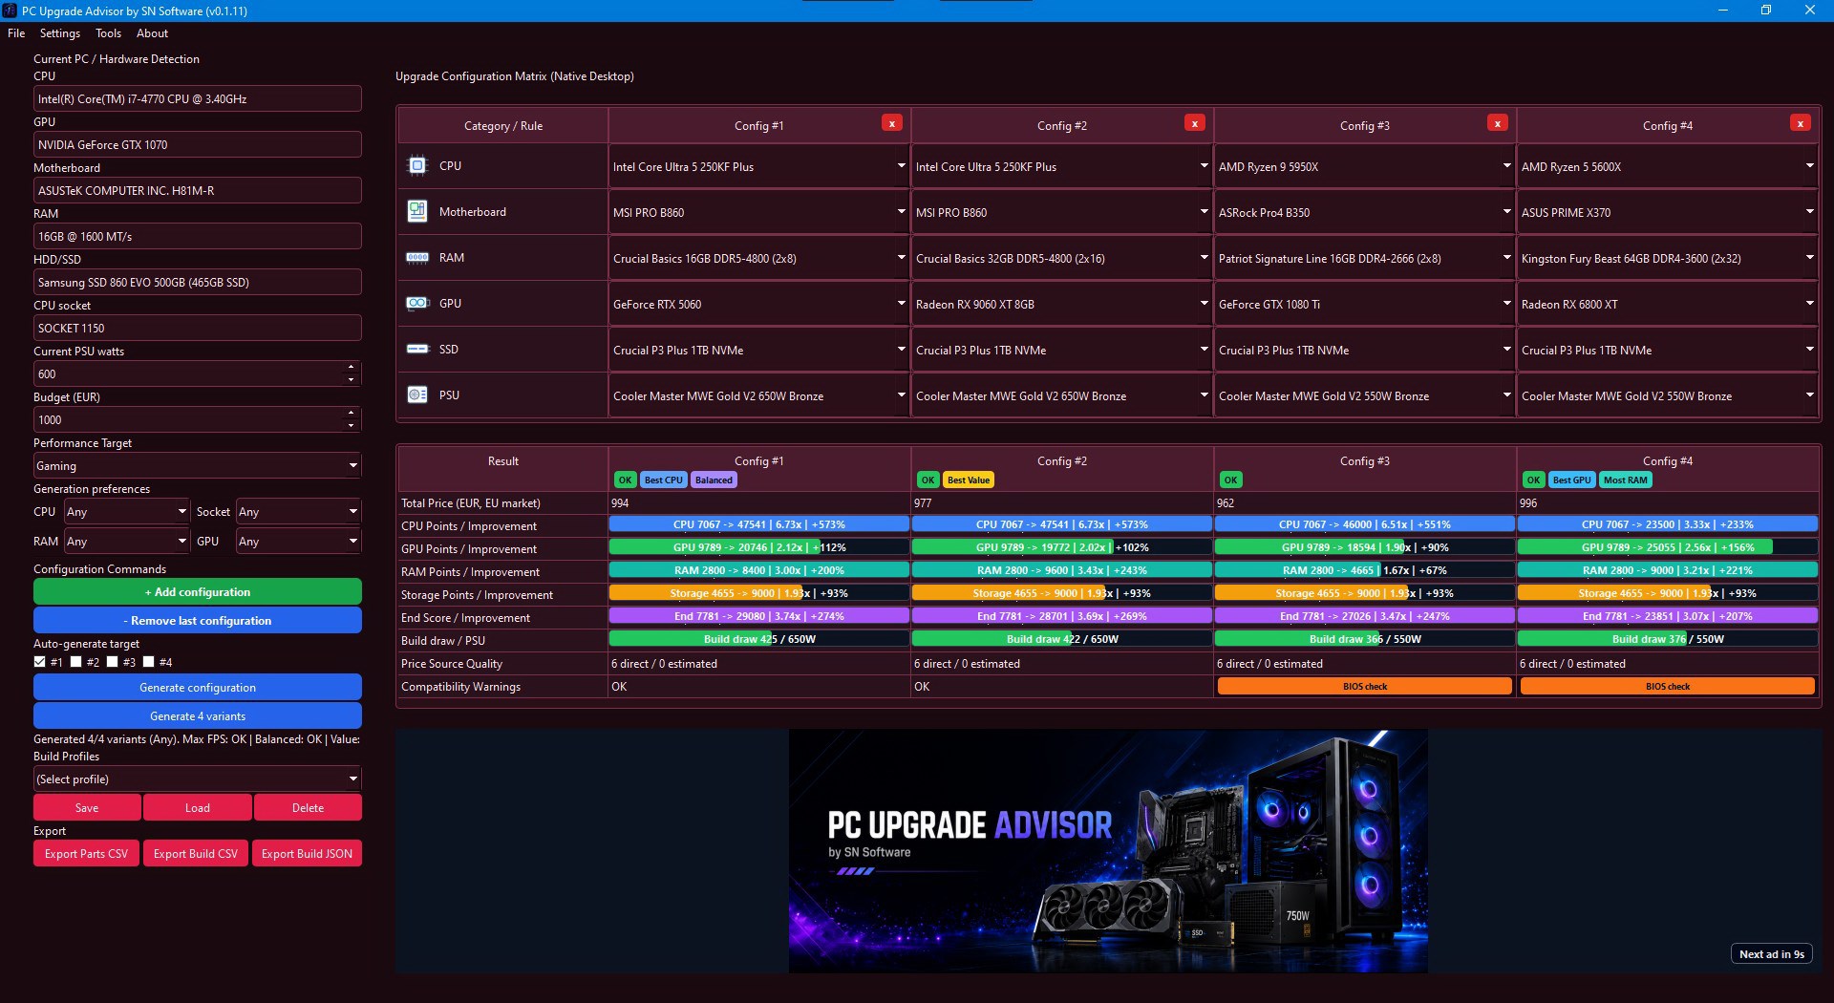Viewport: 1834px width, 1003px height.
Task: Click the SSD category row icon
Action: coord(417,349)
